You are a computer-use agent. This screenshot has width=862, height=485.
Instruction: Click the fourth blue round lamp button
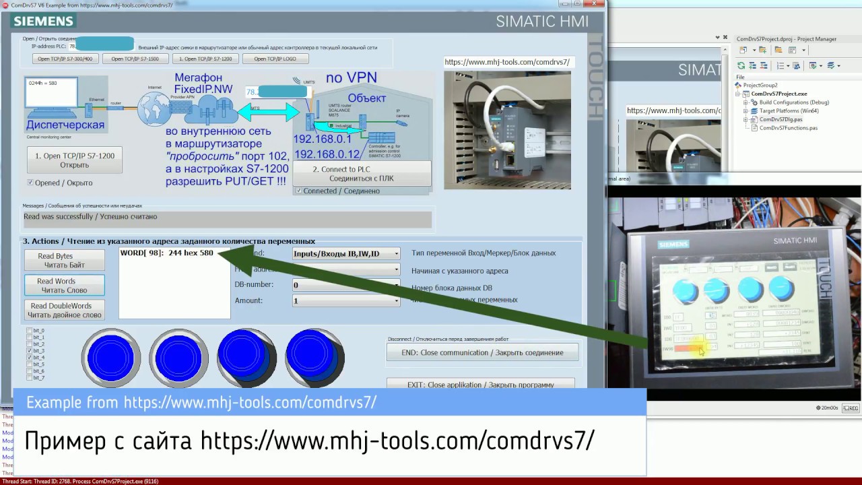point(314,357)
